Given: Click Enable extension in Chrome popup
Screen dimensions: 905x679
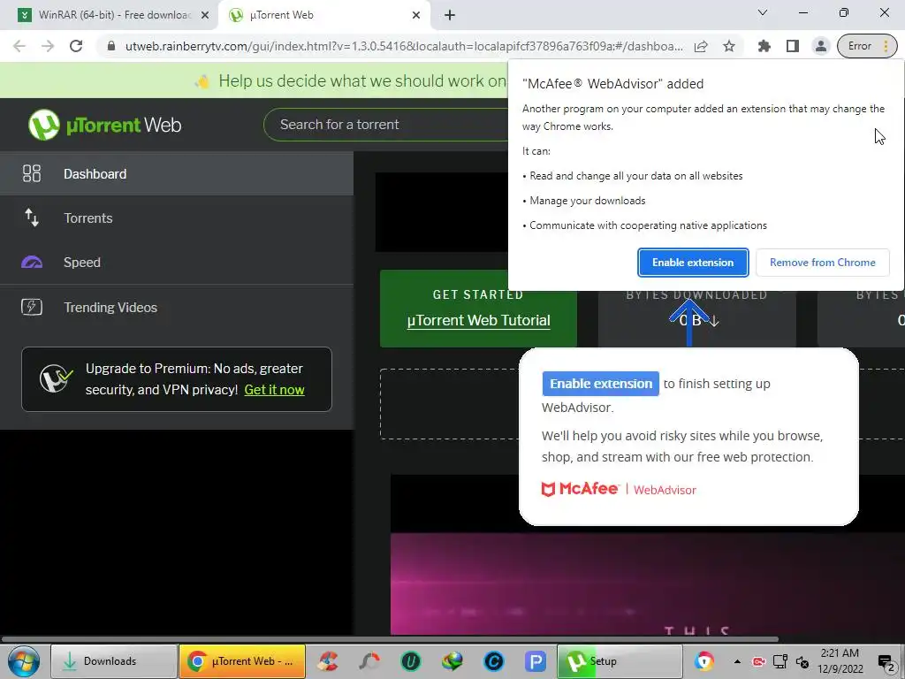Looking at the screenshot, I should 693,262.
